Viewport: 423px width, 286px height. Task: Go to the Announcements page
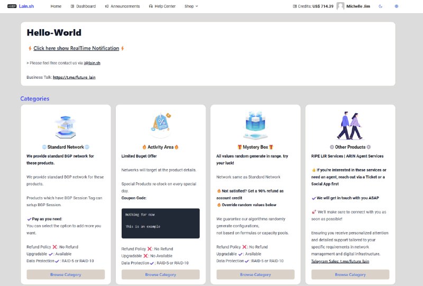[122, 6]
